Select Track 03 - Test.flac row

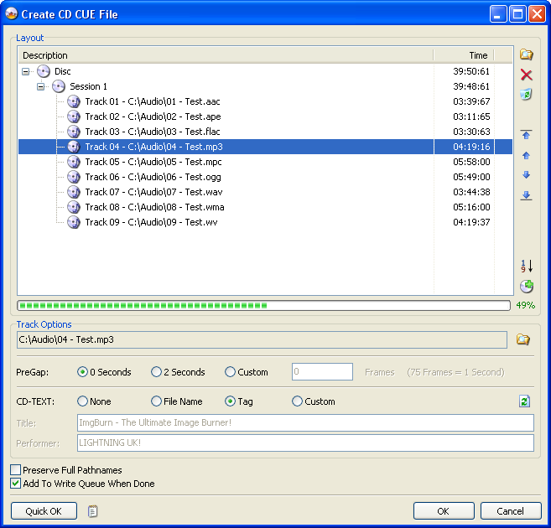pyautogui.click(x=265, y=132)
